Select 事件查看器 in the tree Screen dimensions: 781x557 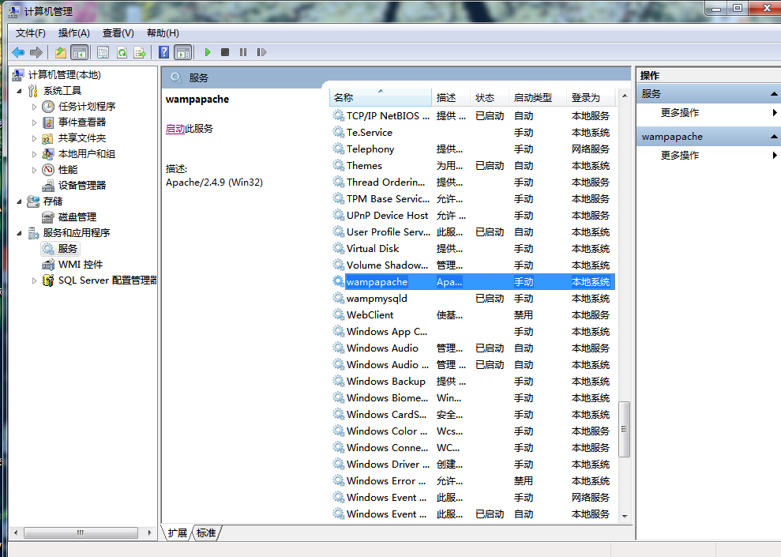[x=82, y=122]
